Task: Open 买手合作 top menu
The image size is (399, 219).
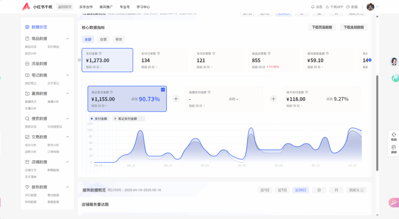Action: click(86, 7)
